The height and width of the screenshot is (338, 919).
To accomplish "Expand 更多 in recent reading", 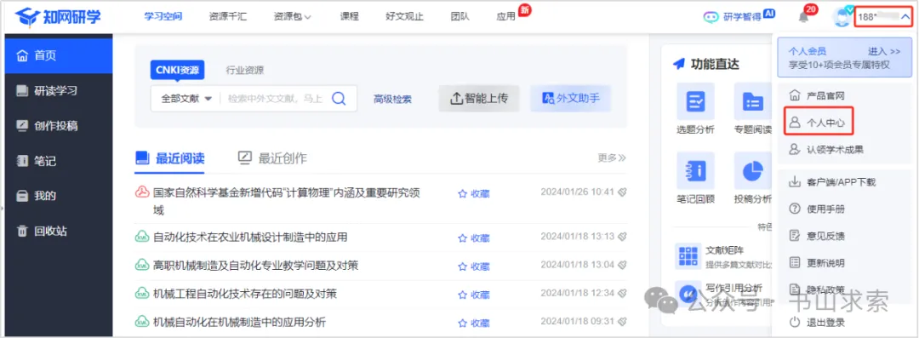I will click(x=612, y=158).
